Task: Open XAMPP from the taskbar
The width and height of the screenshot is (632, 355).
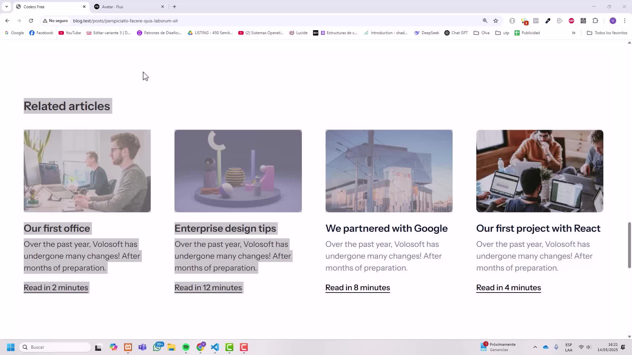Action: pos(128,347)
